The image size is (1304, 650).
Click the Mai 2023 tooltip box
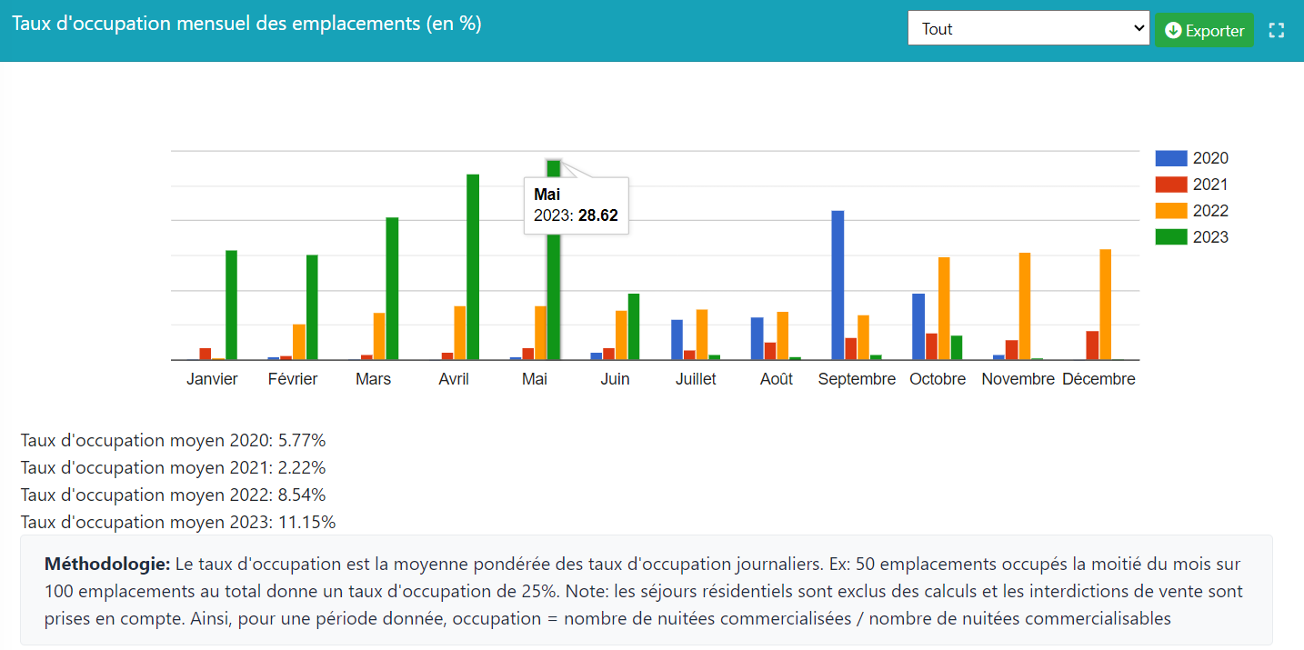tap(576, 205)
